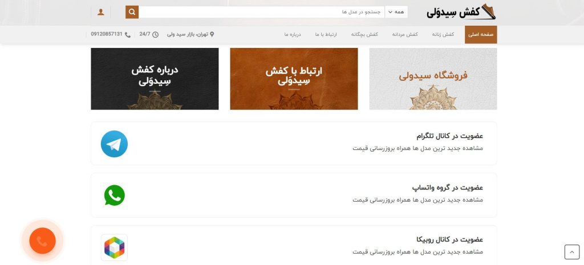Screen dimensions: 584x265
Task: Open the کفش مردانه menu item
Action: pos(405,35)
